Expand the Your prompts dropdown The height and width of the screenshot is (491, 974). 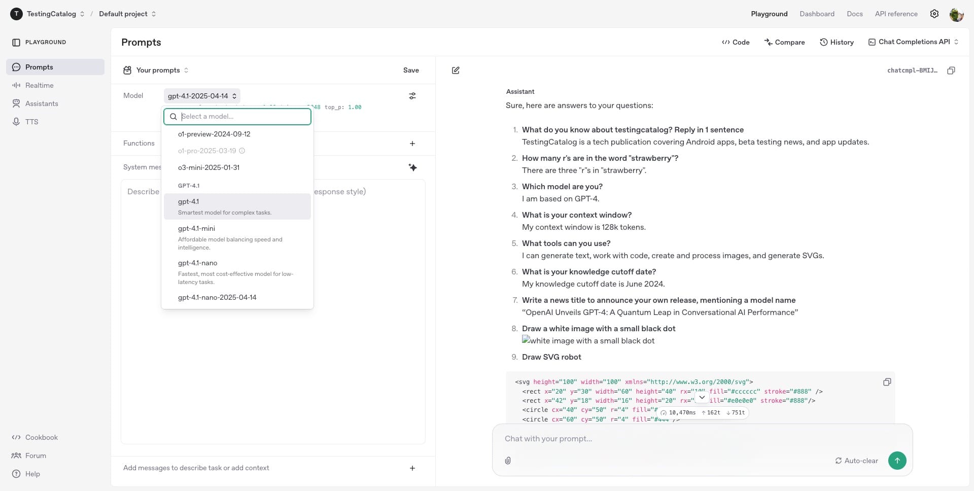click(157, 70)
